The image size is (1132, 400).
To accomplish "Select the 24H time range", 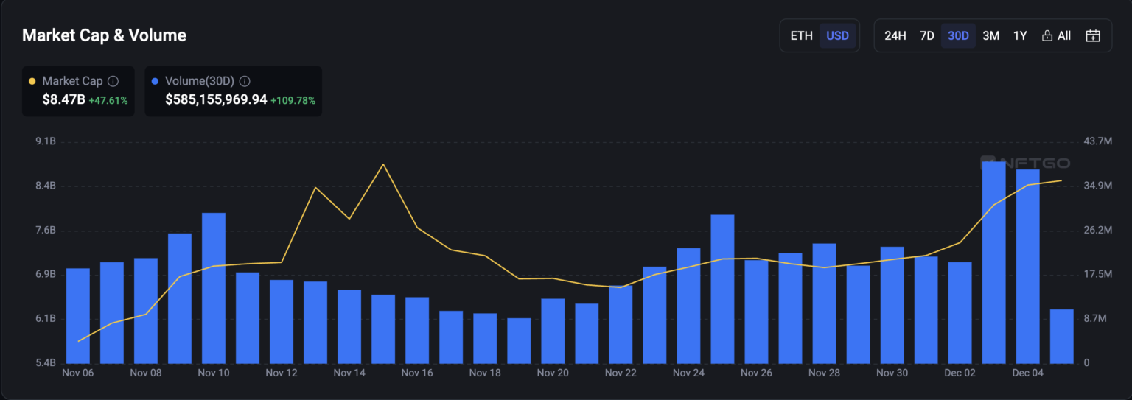I will [x=895, y=35].
